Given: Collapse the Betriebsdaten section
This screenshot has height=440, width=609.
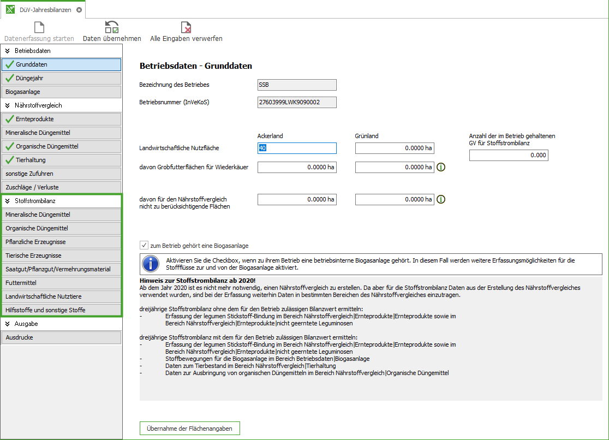Looking at the screenshot, I should point(8,51).
